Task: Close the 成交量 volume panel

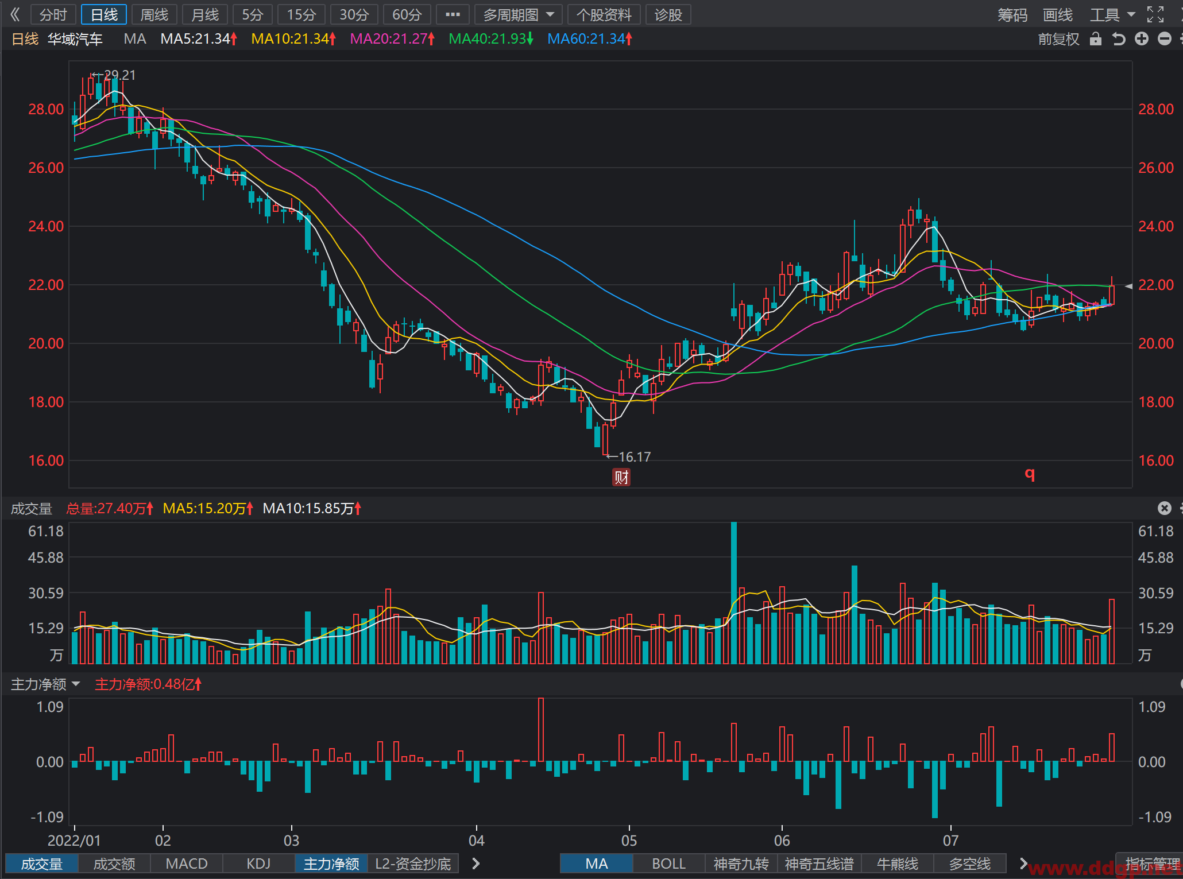Action: pyautogui.click(x=1164, y=508)
